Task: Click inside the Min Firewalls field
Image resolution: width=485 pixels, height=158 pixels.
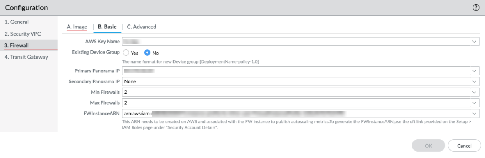Action: (284, 92)
